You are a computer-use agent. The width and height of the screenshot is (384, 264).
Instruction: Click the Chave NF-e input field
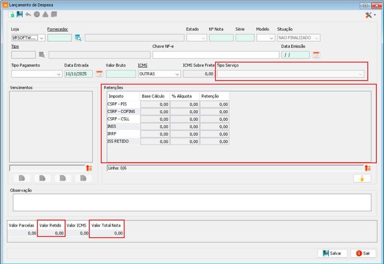(x=216, y=55)
